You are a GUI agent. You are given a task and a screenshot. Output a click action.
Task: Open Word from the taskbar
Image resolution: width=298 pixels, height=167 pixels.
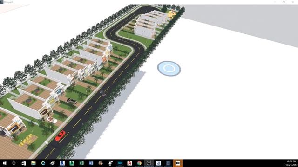pyautogui.click(x=91, y=163)
